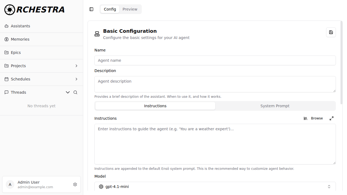Click the save configuration icon
The height and width of the screenshot is (195, 347).
(x=331, y=32)
